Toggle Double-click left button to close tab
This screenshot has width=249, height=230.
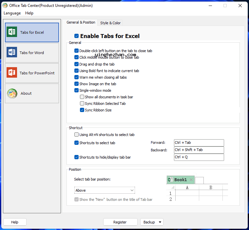(76, 51)
